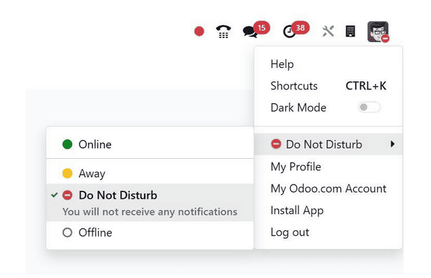Toggle the Dark Mode switch
Viewport: 431px width, 278px height.
369,107
